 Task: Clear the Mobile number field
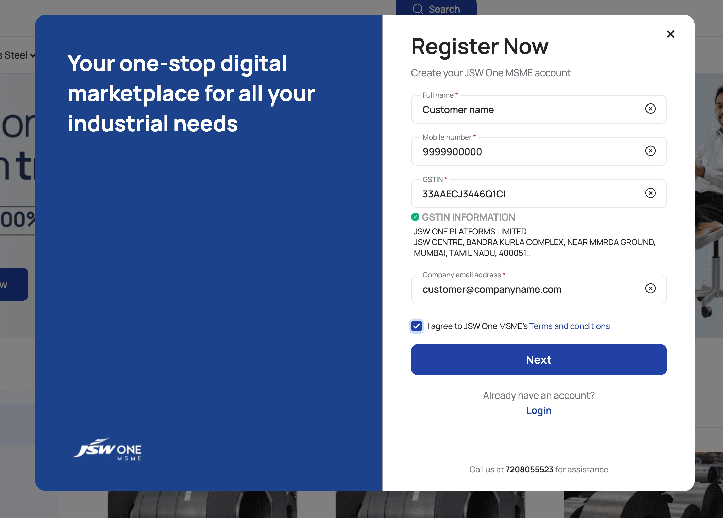(x=650, y=151)
